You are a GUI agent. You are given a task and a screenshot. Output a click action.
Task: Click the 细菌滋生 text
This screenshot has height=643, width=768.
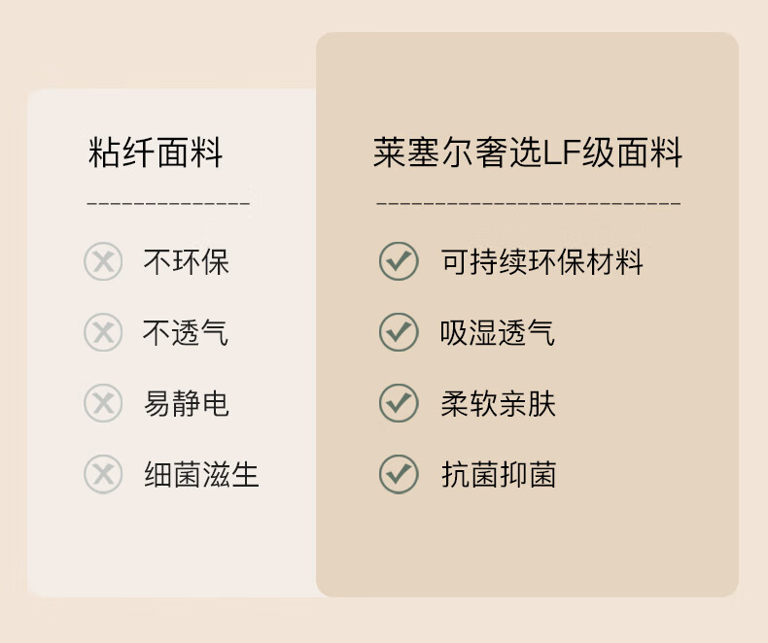click(x=201, y=474)
